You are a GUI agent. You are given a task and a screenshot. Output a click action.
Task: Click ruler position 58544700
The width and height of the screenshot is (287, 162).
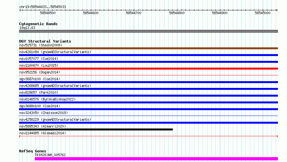[x=134, y=13]
